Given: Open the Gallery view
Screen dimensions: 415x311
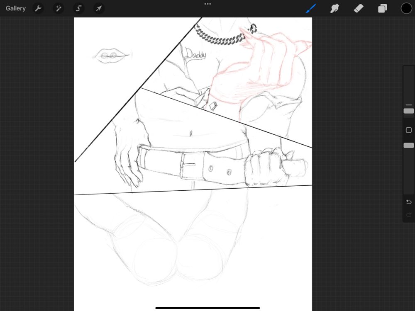Looking at the screenshot, I should coord(16,8).
